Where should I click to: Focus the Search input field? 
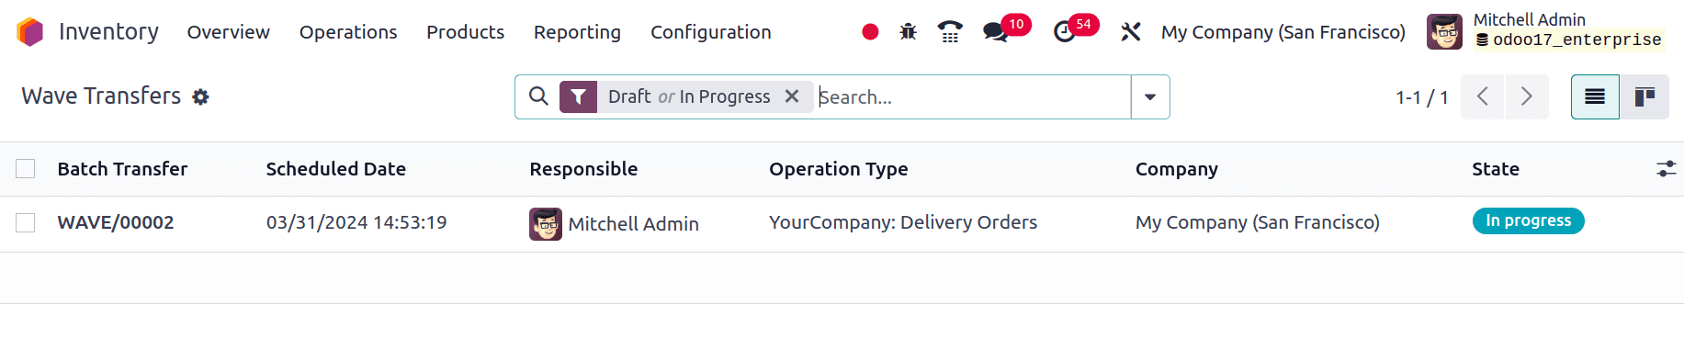coord(972,96)
